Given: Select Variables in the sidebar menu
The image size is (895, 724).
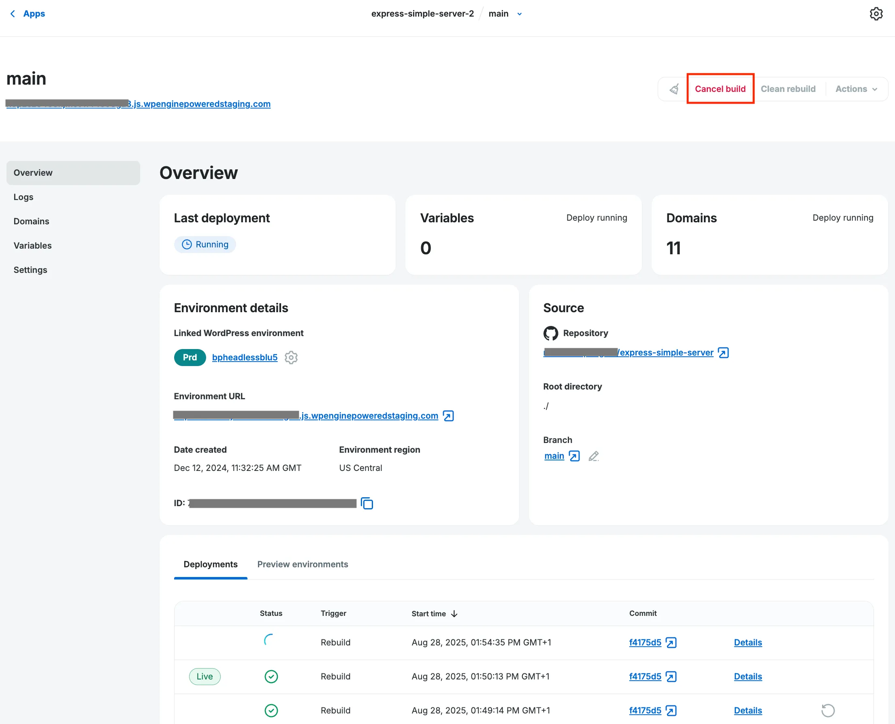Looking at the screenshot, I should point(32,246).
